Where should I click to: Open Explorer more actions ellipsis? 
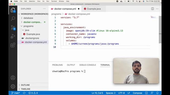(x=44, y=9)
